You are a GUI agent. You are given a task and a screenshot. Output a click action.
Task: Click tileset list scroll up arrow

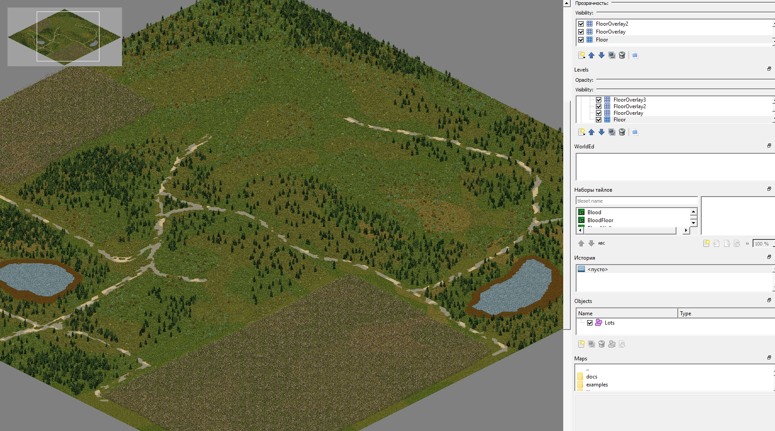point(693,212)
